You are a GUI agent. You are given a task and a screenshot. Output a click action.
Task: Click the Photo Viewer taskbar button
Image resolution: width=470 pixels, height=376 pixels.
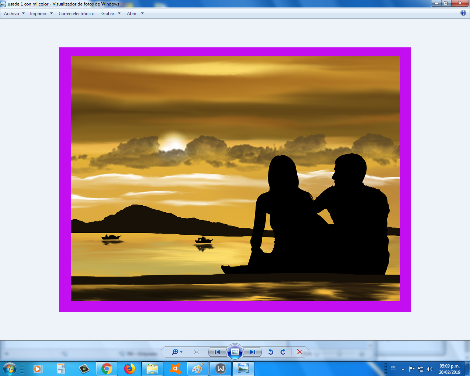(x=243, y=369)
